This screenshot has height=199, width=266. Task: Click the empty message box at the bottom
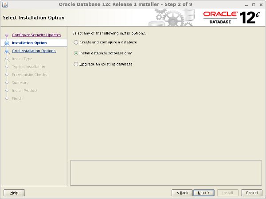(166, 173)
